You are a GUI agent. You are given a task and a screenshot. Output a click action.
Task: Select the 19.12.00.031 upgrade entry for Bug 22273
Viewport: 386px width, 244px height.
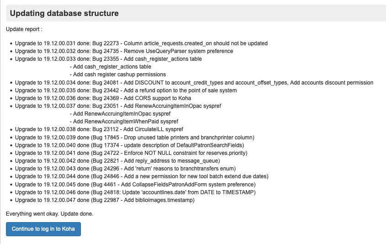point(141,43)
